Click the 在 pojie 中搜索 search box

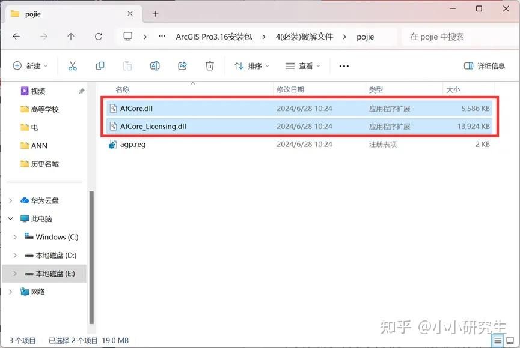pos(459,37)
